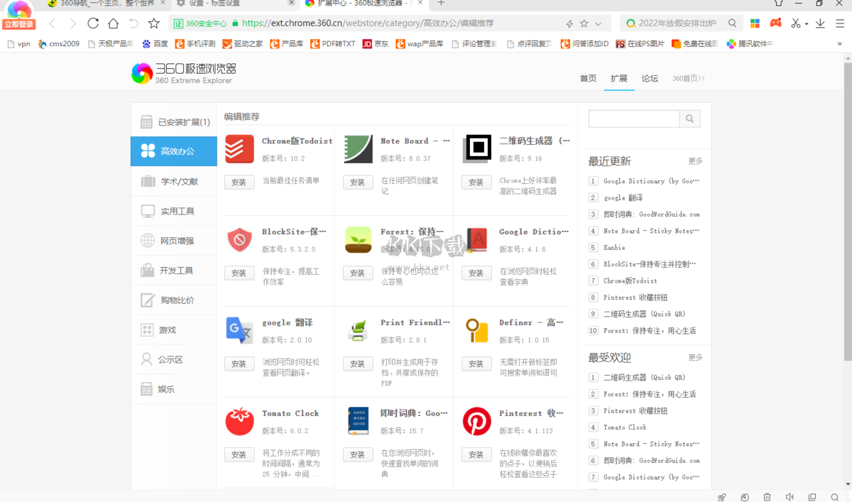Click the rocket accelerator icon in status bar
852x502 pixels.
click(722, 497)
